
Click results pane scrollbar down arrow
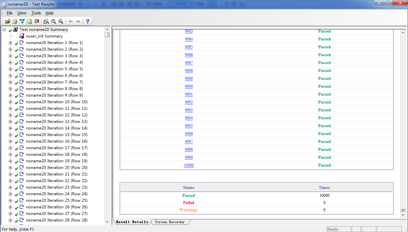(403, 216)
